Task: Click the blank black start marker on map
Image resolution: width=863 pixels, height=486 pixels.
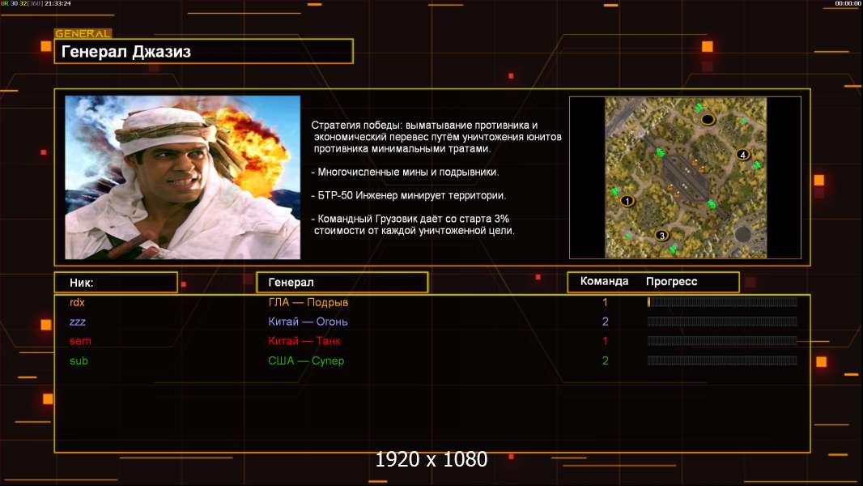Action: (708, 120)
